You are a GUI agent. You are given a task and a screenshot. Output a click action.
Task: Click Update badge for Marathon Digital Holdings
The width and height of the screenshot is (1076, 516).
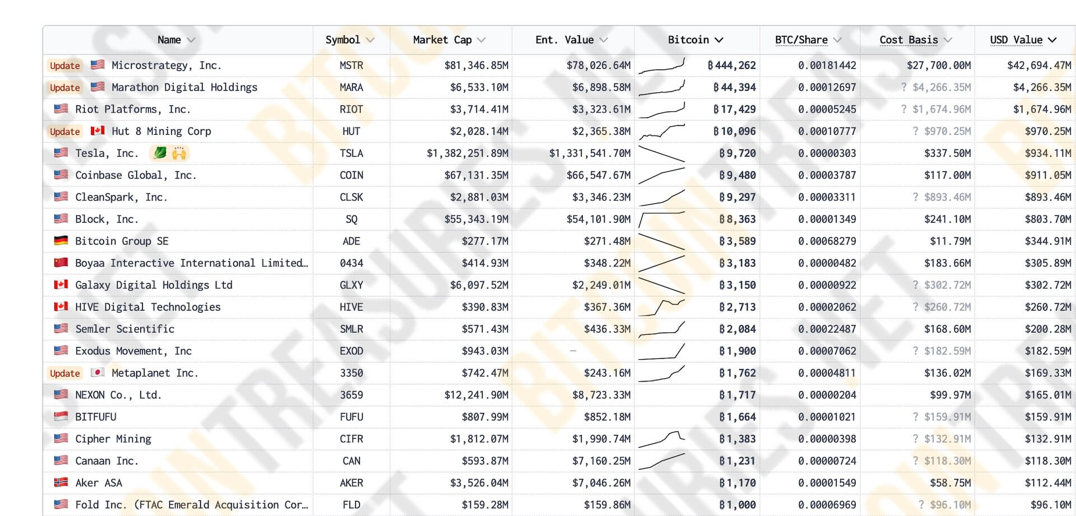(x=65, y=87)
